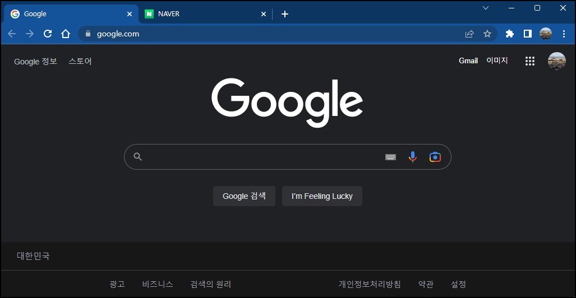Image resolution: width=576 pixels, height=298 pixels.
Task: Expand the tab search chevron
Action: pyautogui.click(x=486, y=8)
